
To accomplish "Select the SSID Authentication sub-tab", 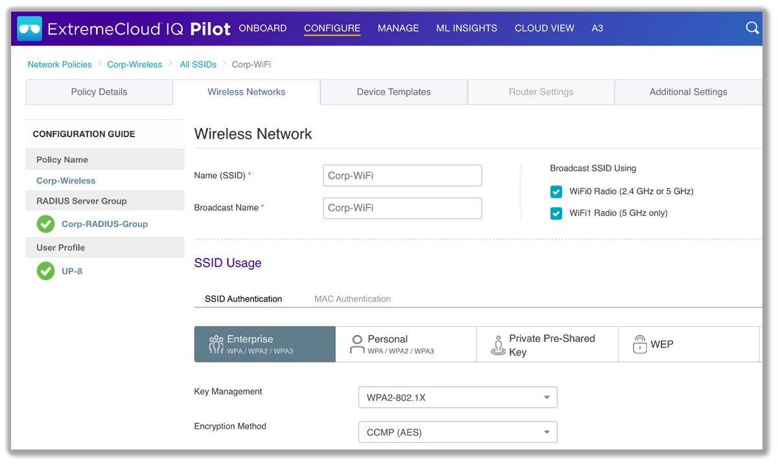I will 243,299.
